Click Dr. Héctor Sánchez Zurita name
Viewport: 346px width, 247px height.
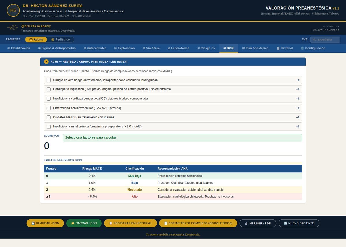tap(53, 5)
